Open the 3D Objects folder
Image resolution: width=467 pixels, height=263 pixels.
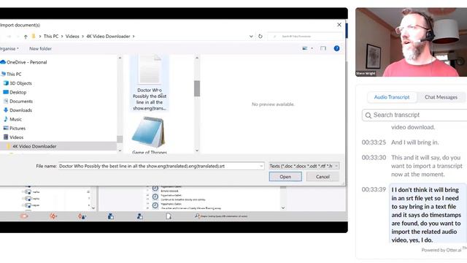click(18, 83)
